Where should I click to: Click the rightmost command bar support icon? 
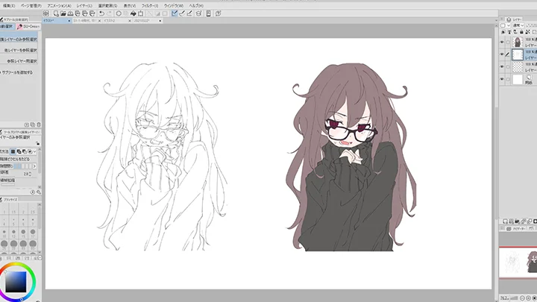(218, 13)
